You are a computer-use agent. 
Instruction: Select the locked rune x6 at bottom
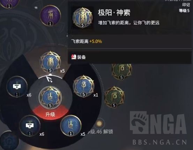(30, 126)
